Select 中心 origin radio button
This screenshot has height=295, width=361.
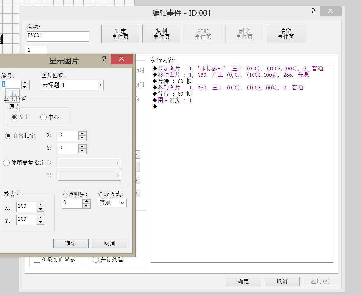43,117
